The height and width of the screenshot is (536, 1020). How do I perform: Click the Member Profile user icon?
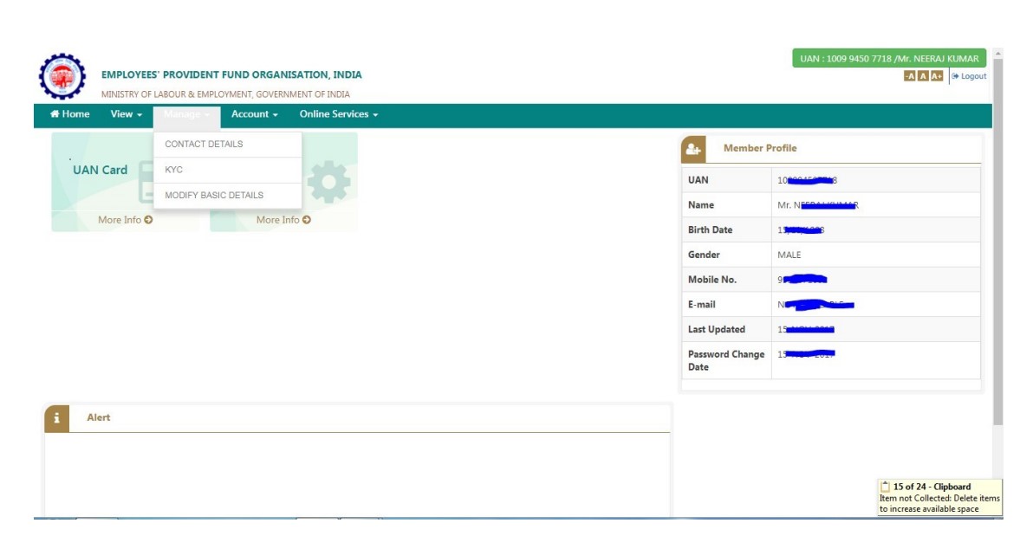694,149
